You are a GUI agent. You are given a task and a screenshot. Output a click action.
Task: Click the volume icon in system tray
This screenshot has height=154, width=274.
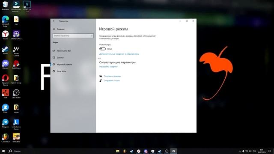pyautogui.click(x=250, y=151)
